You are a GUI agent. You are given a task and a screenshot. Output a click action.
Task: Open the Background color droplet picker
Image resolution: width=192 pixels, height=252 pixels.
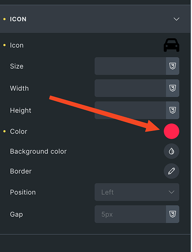171,151
